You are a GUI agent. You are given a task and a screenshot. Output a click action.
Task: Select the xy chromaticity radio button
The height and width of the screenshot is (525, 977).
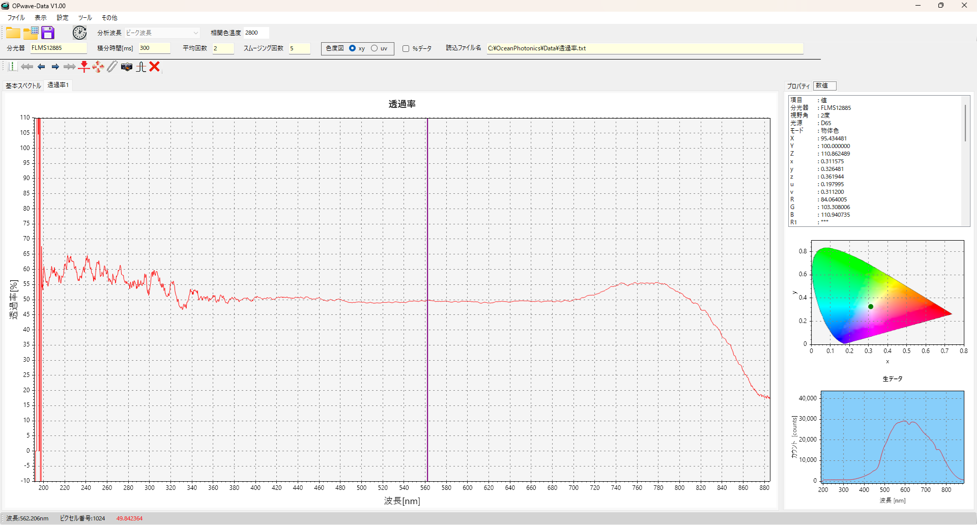[352, 48]
